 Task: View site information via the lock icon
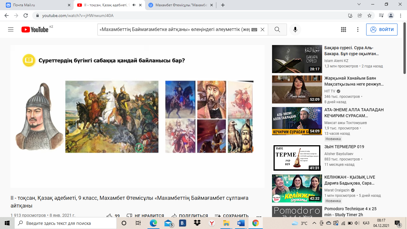click(38, 16)
